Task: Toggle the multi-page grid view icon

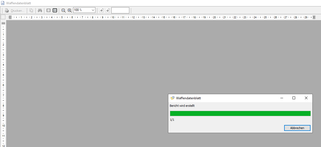Action: (55, 10)
